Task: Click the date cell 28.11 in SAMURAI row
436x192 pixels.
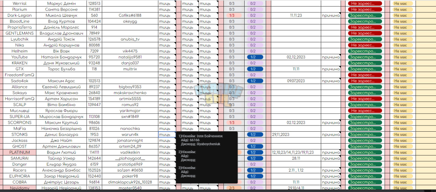Action: point(296,158)
